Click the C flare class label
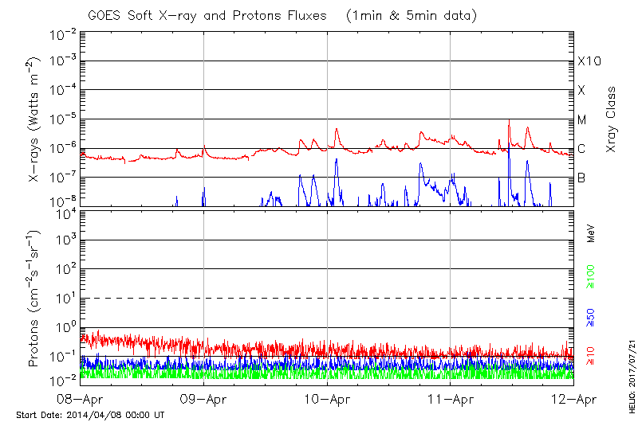The image size is (638, 422). pos(581,149)
